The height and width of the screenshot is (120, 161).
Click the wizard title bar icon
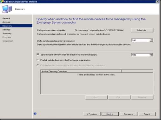[x=2, y=2]
